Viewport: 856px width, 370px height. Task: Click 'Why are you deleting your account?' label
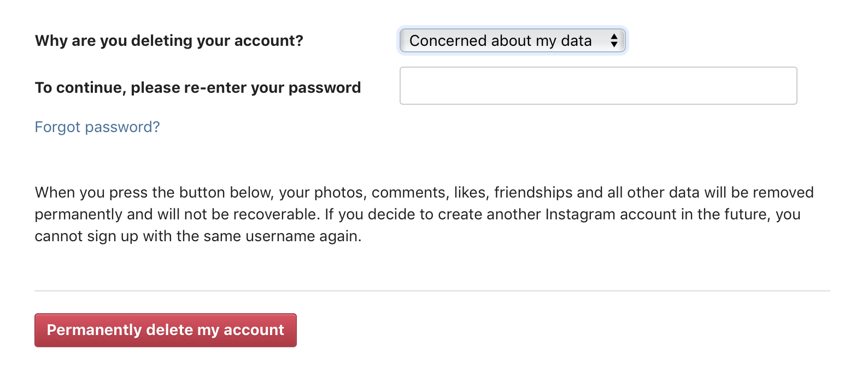(169, 41)
